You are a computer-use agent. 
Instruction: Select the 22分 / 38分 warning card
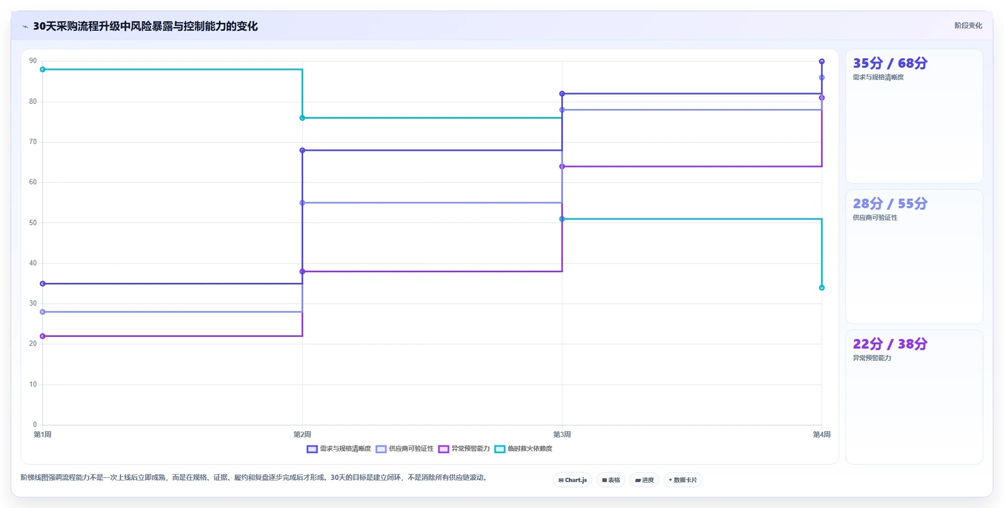pyautogui.click(x=914, y=397)
